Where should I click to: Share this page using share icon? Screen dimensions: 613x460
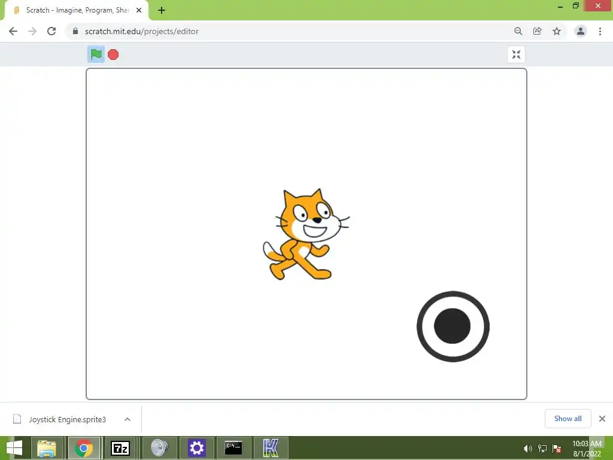point(538,31)
